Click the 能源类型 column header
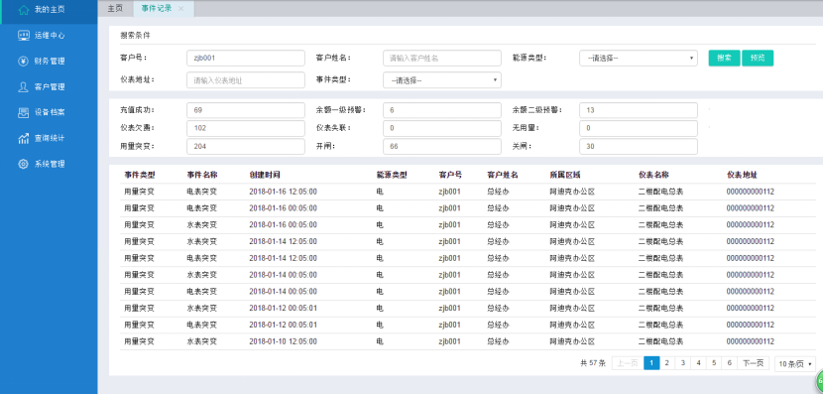 pos(392,175)
